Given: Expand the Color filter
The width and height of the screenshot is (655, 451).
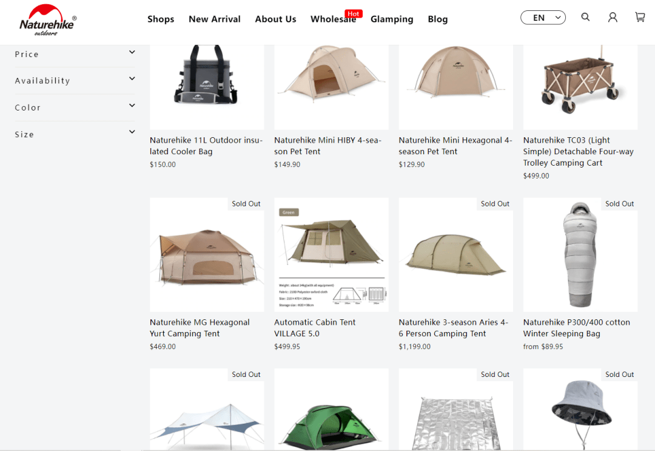Looking at the screenshot, I should pos(75,107).
